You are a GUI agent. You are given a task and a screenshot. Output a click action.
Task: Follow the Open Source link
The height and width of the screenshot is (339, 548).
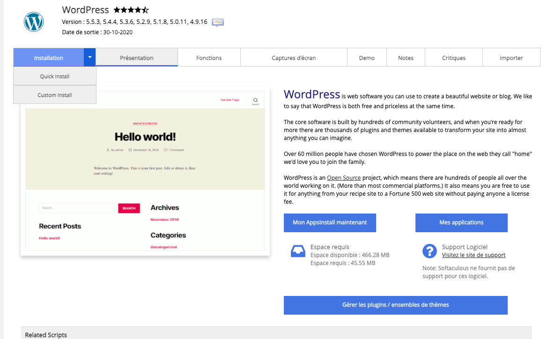344,178
